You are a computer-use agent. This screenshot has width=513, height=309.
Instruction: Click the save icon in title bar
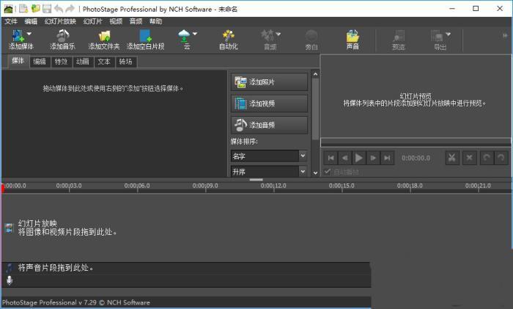pyautogui.click(x=47, y=9)
